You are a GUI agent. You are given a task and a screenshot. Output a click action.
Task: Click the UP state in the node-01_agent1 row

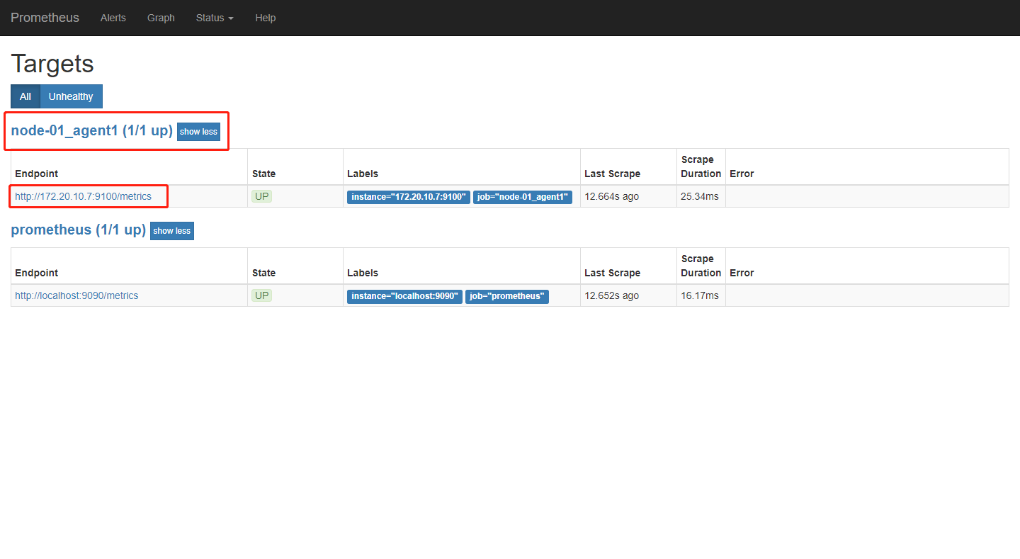tap(262, 196)
